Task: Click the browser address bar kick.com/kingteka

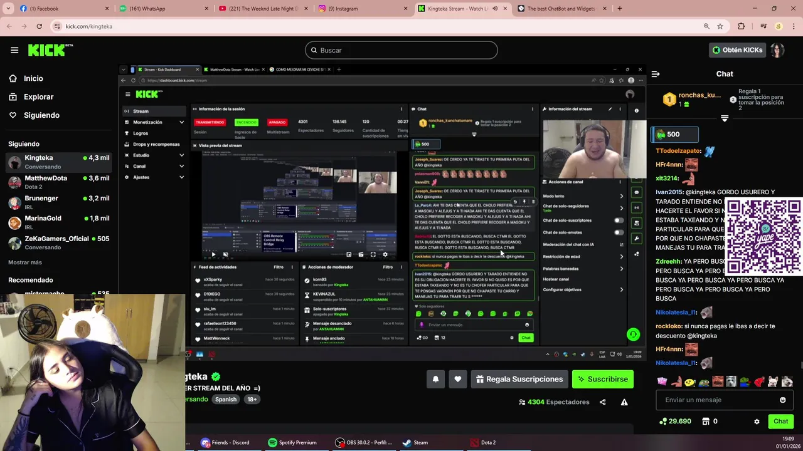Action: [x=376, y=26]
